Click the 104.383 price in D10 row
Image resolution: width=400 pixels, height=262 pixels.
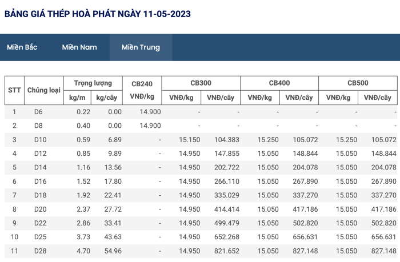[227, 140]
